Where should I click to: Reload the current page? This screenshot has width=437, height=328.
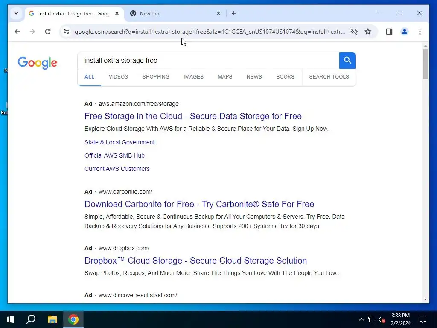coord(48,32)
